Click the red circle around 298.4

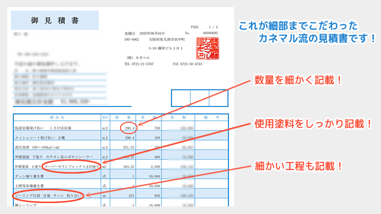pos(129,127)
